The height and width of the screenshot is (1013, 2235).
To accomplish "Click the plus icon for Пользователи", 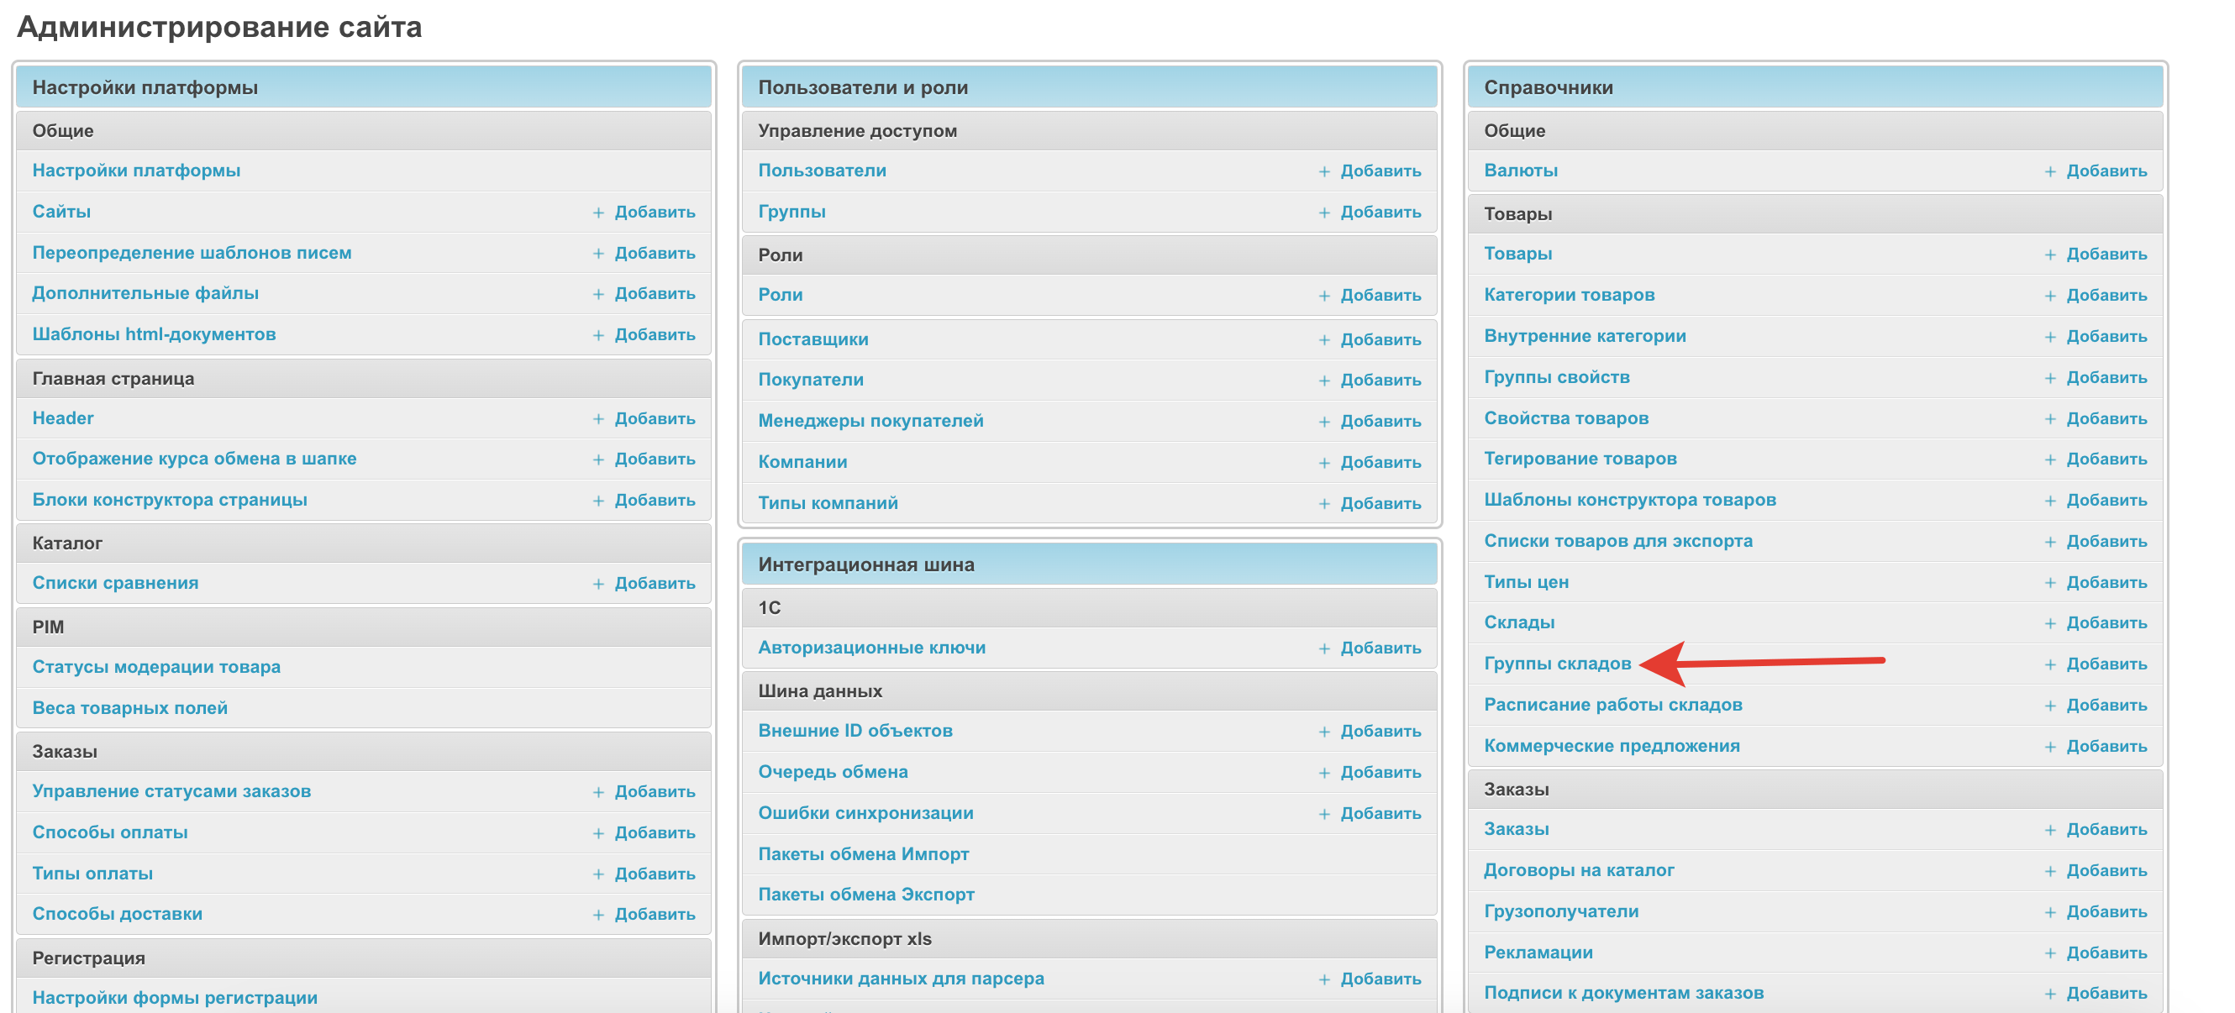I will 1324,171.
